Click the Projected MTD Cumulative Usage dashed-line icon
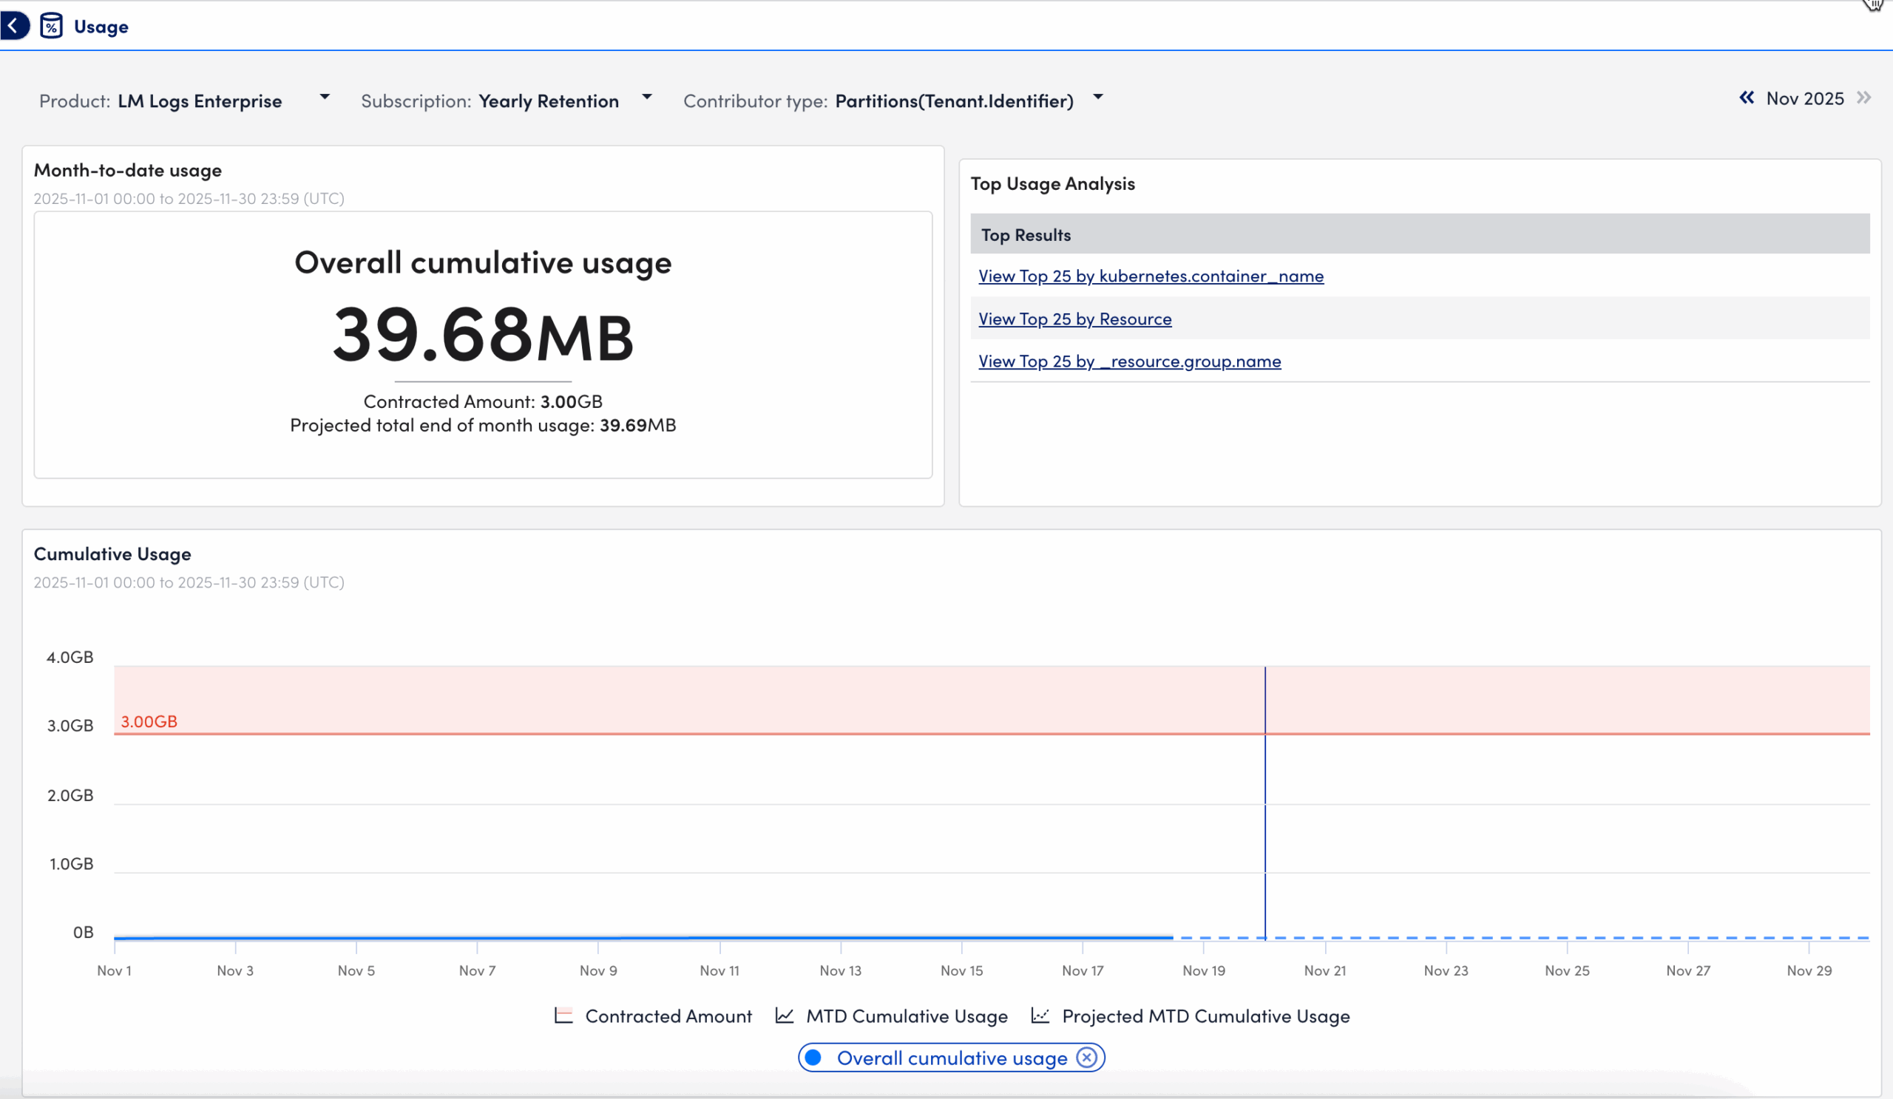This screenshot has width=1893, height=1099. [x=1041, y=1015]
